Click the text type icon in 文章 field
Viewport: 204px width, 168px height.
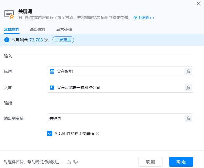pyautogui.click(x=52, y=88)
